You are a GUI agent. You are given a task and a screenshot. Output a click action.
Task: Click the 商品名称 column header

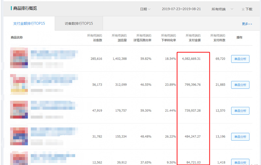click(x=17, y=37)
